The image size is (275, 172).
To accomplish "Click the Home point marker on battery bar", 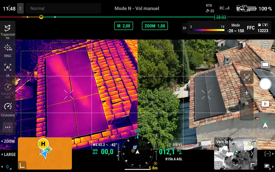I will tap(41, 17).
